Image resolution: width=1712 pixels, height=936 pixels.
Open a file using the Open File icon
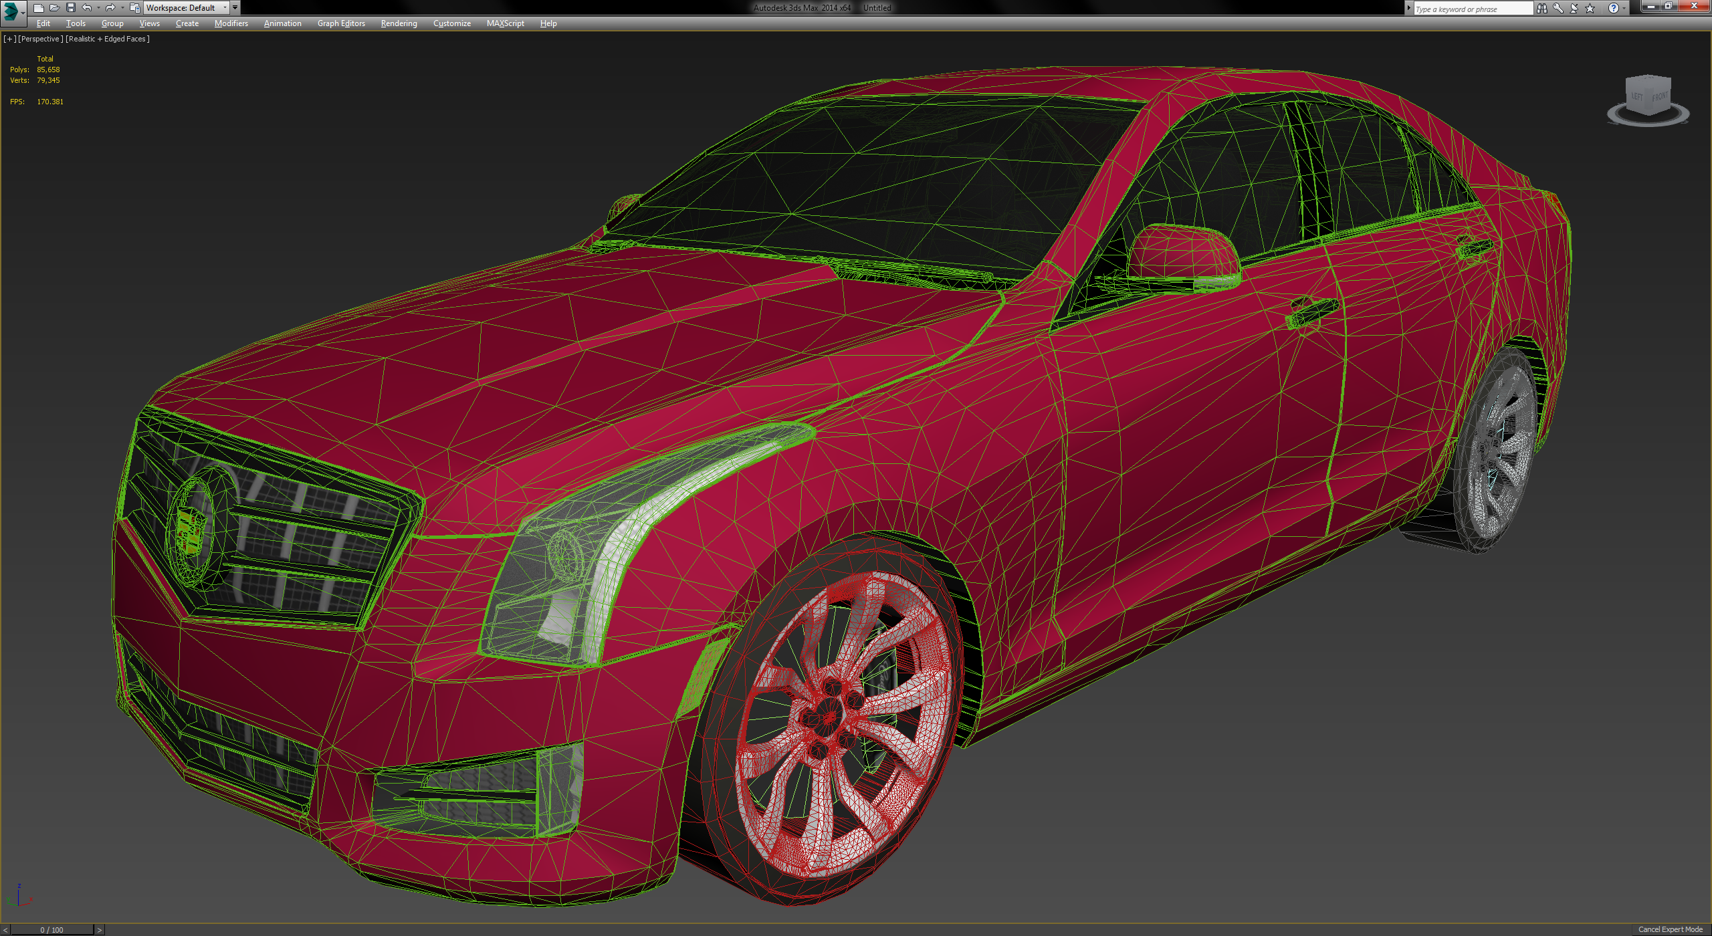click(x=55, y=7)
